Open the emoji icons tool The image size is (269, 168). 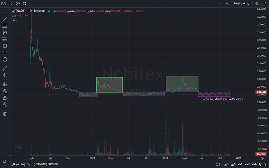click(x=5, y=59)
